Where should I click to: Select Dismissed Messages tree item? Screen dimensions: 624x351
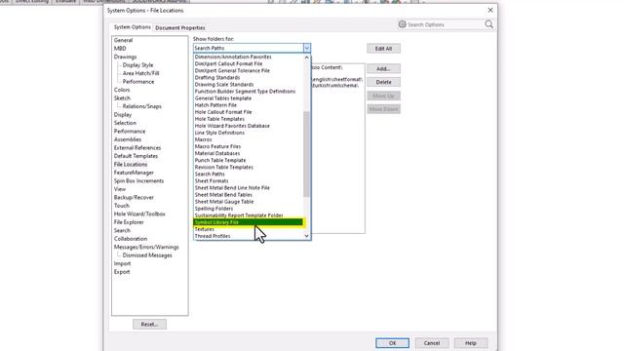coord(147,255)
